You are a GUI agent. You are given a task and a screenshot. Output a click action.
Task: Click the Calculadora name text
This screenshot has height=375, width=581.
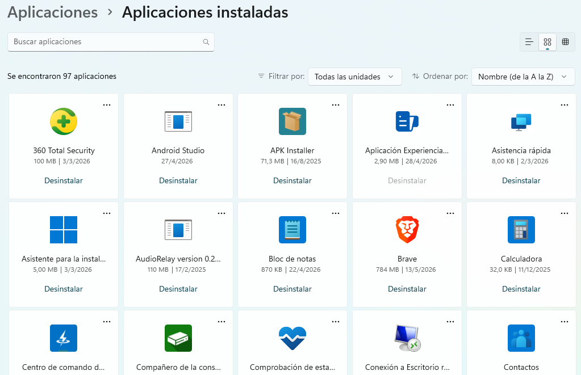click(x=521, y=259)
